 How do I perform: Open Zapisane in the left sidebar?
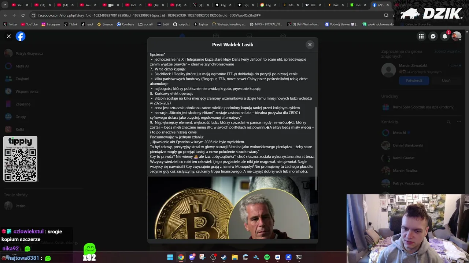[18, 104]
